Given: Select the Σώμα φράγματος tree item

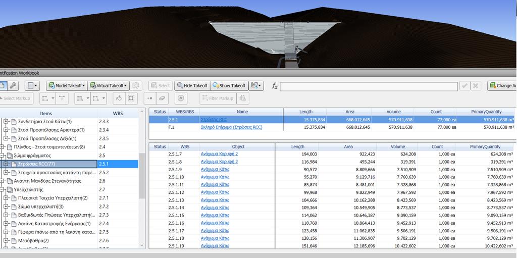Looking at the screenshot, I should [32, 156].
